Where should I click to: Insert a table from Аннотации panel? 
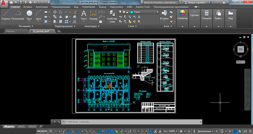tap(100, 22)
